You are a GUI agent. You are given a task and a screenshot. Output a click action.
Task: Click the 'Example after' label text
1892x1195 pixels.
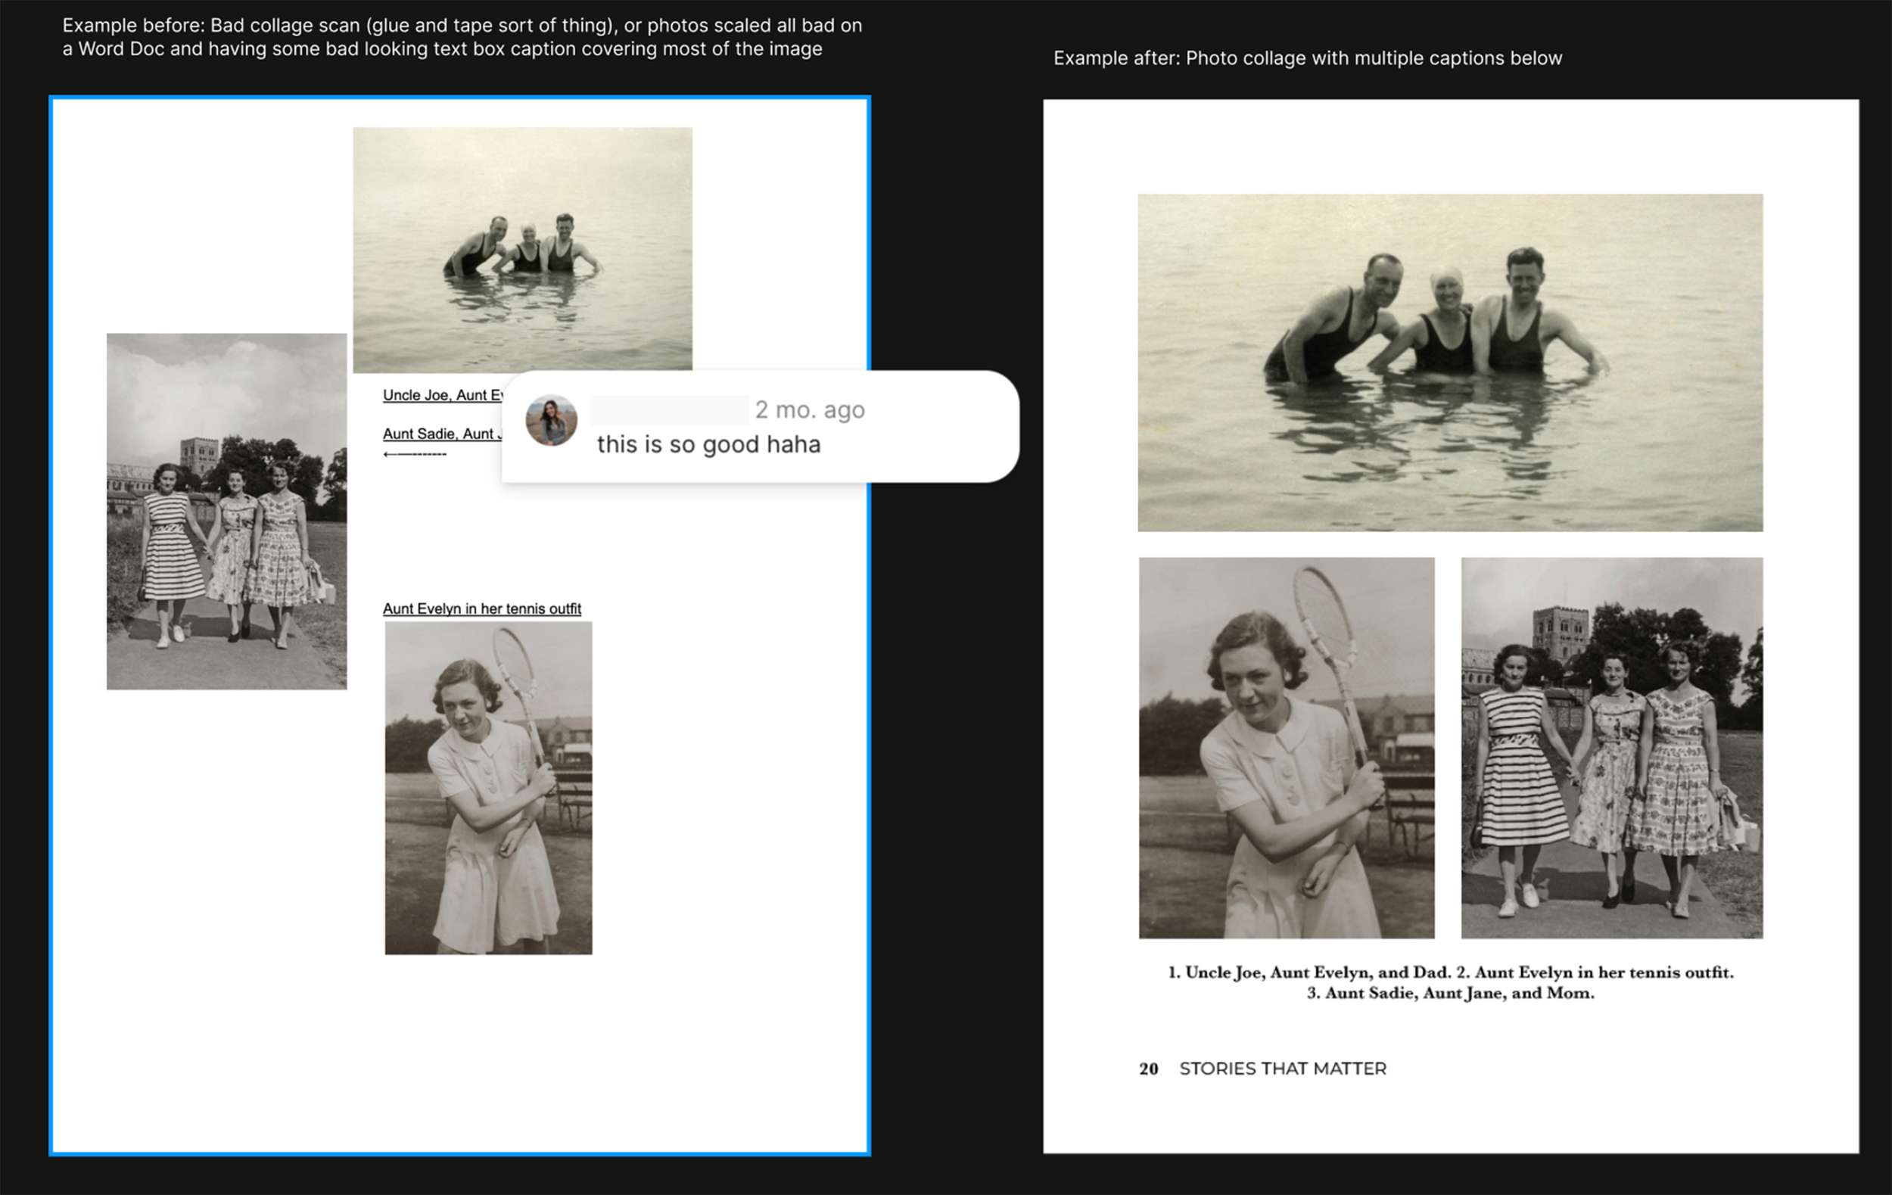(x=1307, y=58)
